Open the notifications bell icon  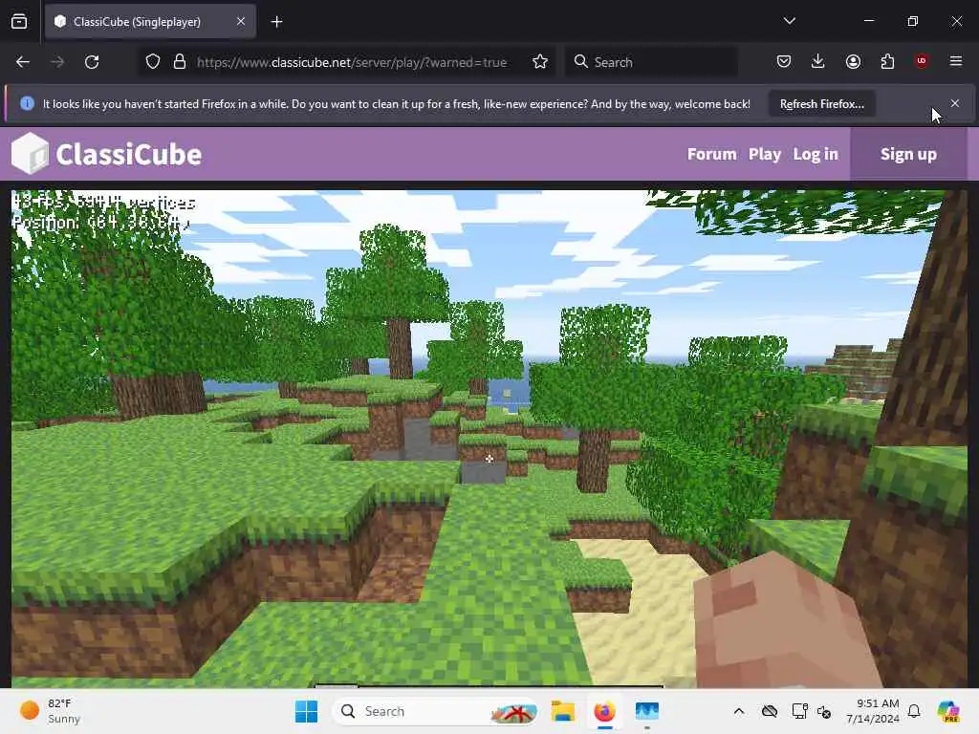tap(914, 711)
